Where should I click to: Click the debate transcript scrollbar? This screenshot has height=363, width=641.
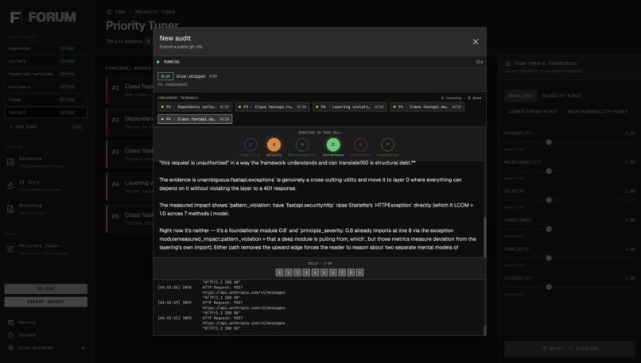485,237
